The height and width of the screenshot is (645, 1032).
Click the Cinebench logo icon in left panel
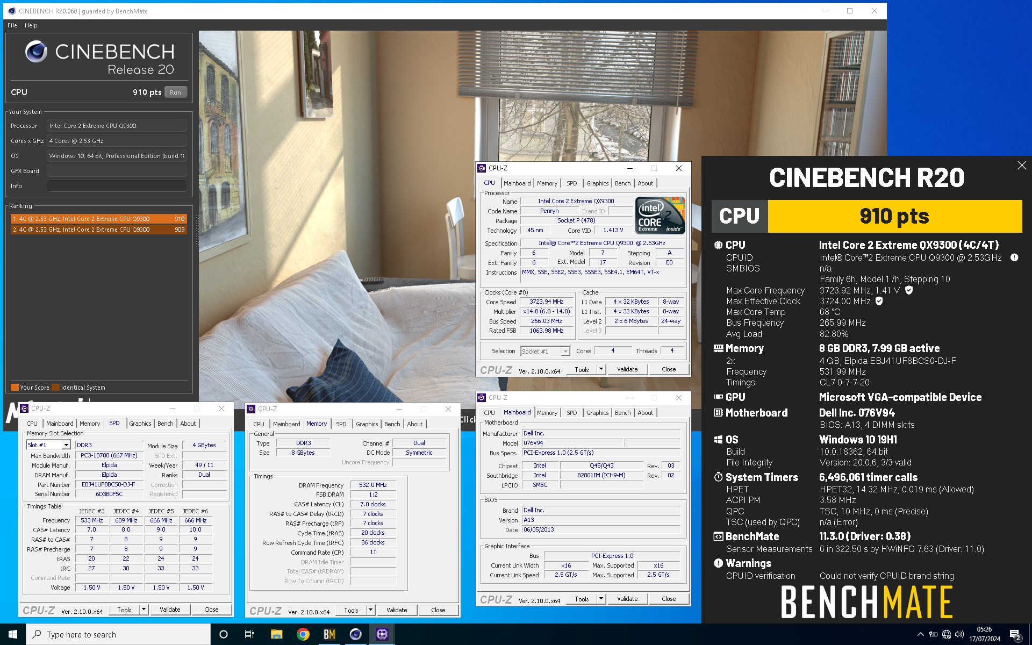[36, 52]
